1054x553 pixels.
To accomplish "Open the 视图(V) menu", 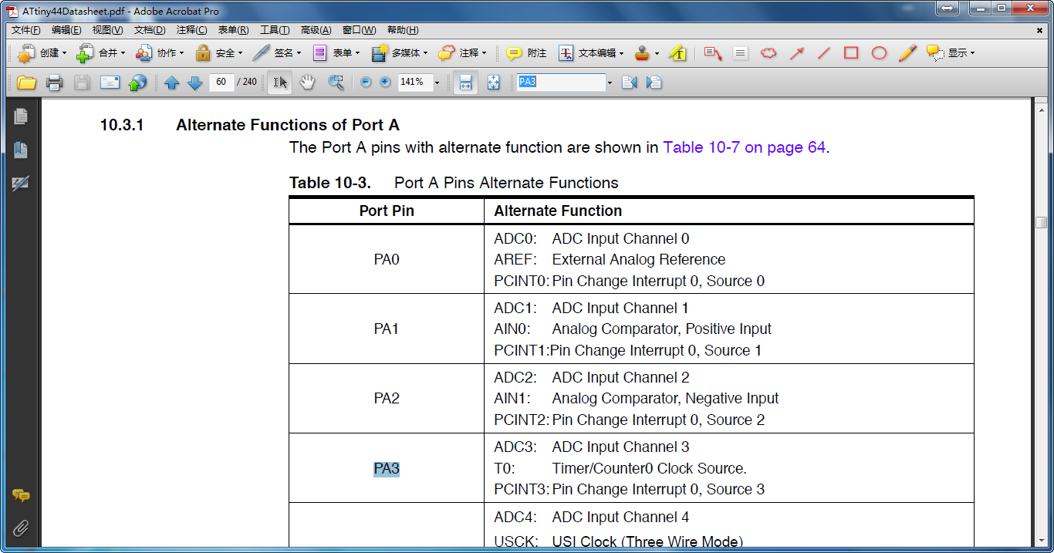I will click(x=107, y=30).
